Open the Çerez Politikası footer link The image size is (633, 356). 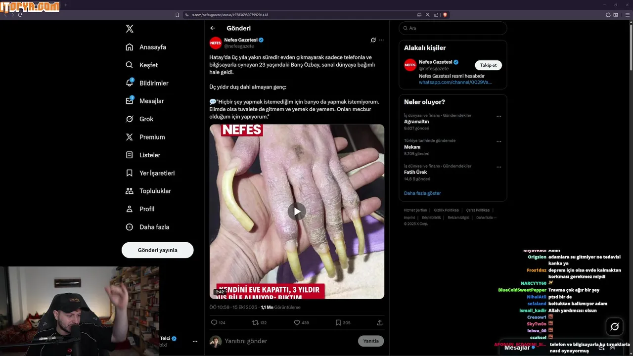478,210
